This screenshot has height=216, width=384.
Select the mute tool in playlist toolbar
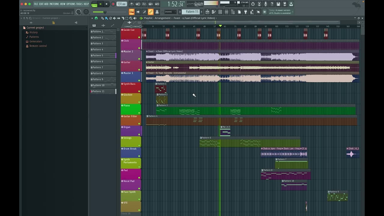click(x=115, y=18)
